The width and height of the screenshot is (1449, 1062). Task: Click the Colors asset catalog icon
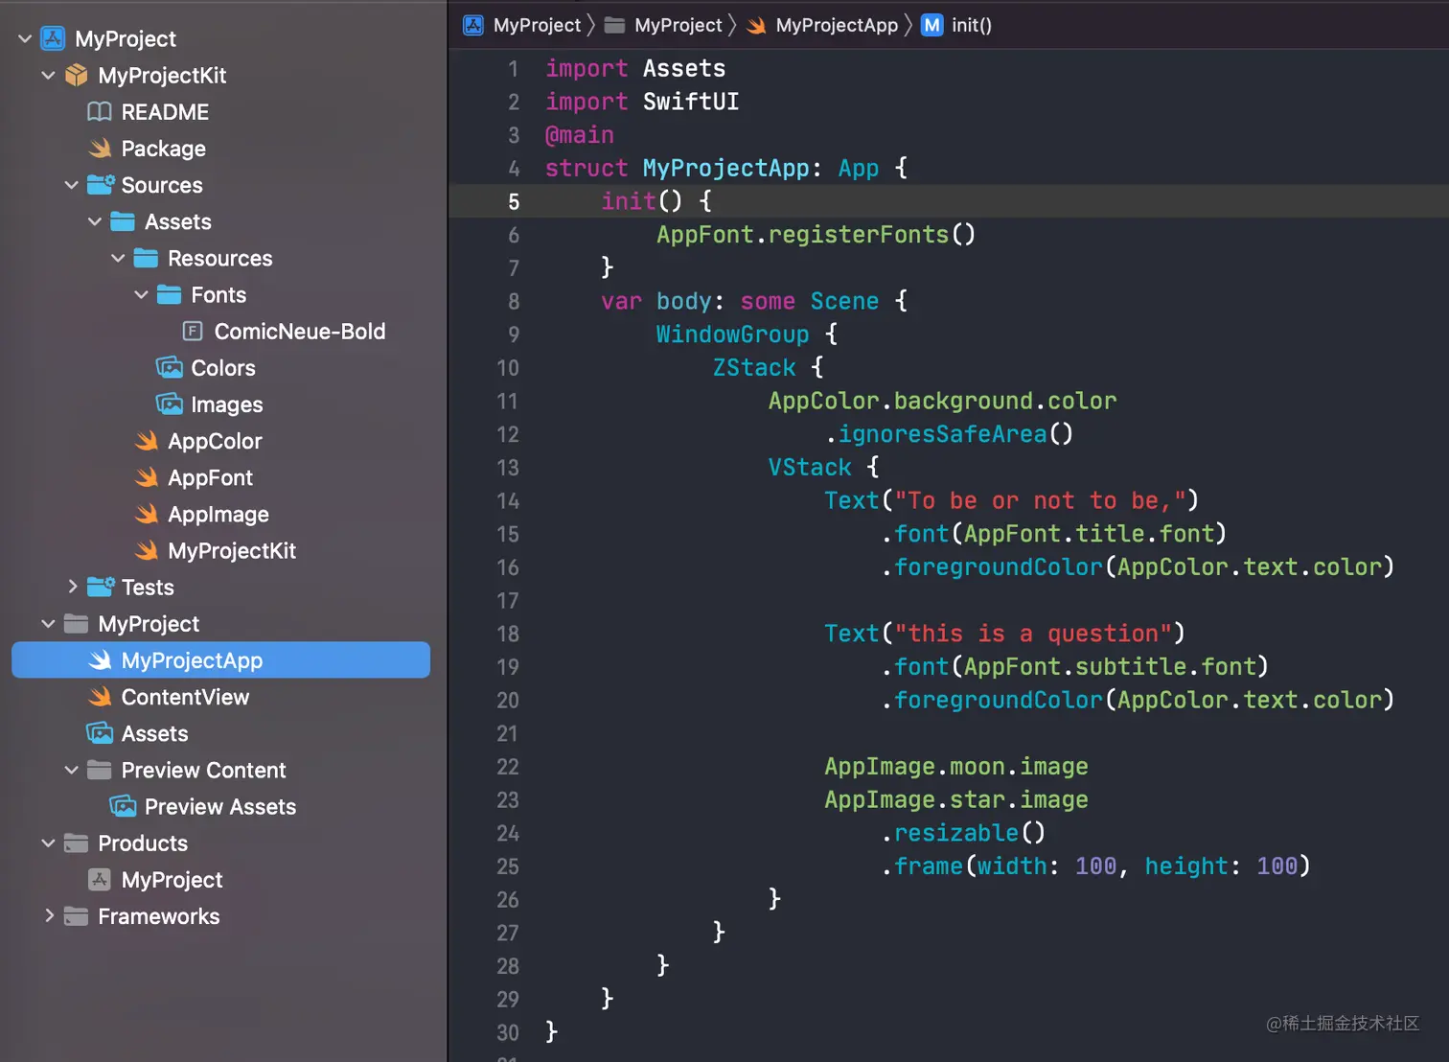[x=170, y=367]
